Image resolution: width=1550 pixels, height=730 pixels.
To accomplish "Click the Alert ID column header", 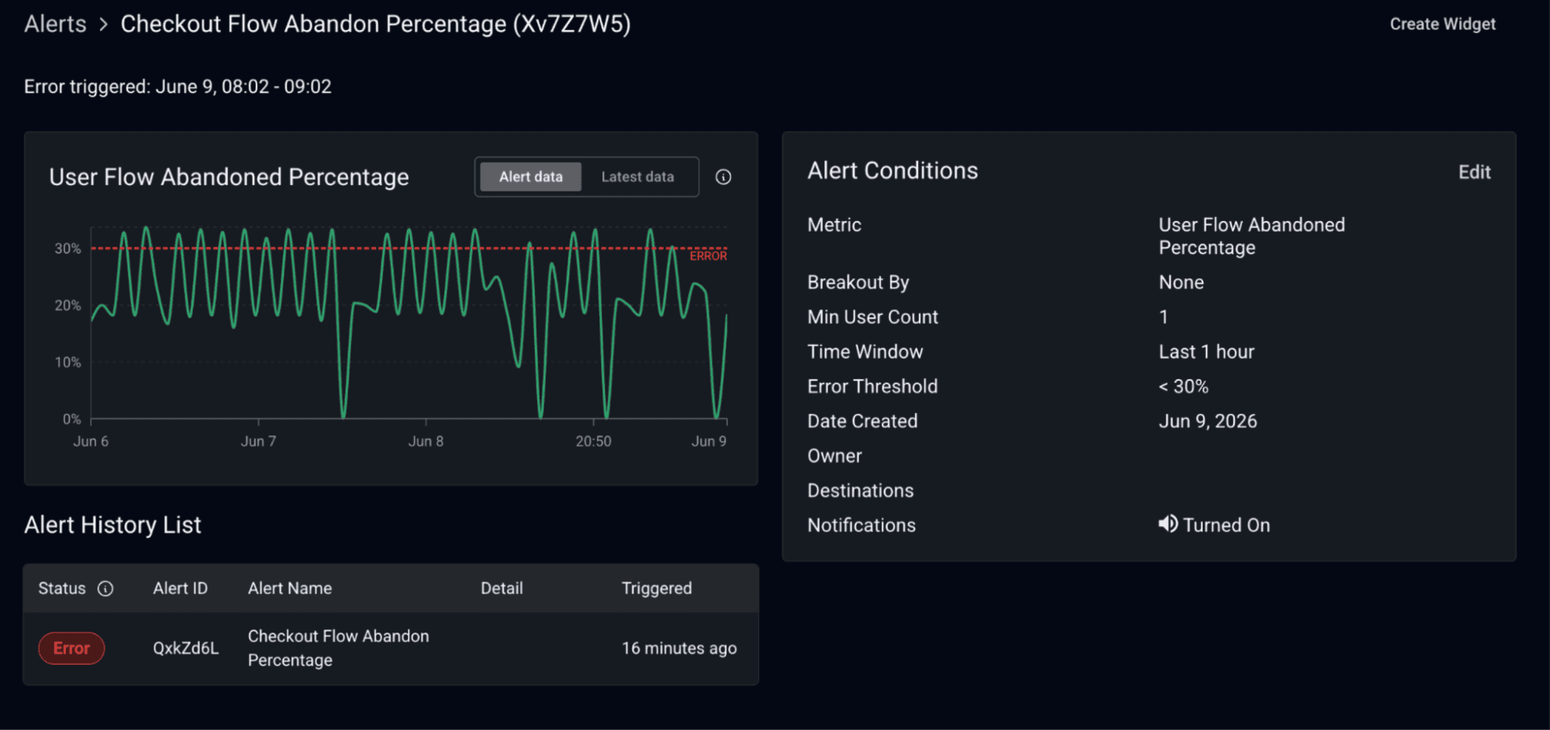I will pos(180,589).
